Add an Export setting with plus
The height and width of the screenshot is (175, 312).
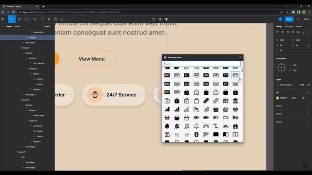pos(309,122)
